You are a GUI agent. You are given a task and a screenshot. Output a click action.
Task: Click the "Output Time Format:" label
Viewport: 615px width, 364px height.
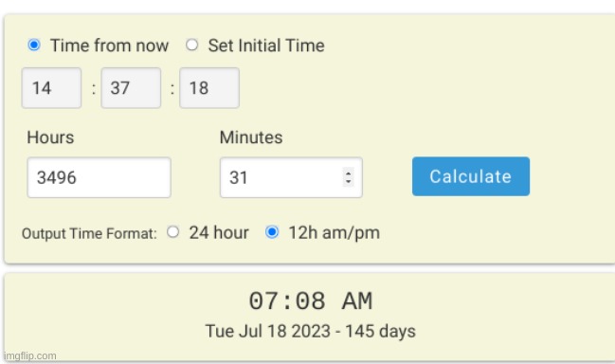pyautogui.click(x=89, y=234)
